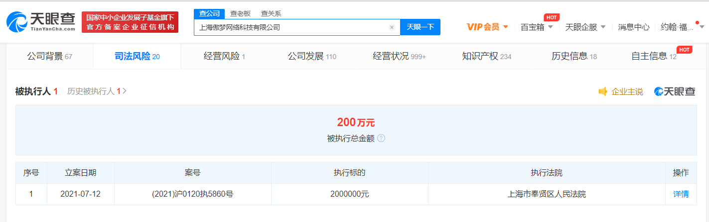The image size is (709, 222).
Task: Open the 百宝箱 dropdown menu
Action: tap(537, 27)
